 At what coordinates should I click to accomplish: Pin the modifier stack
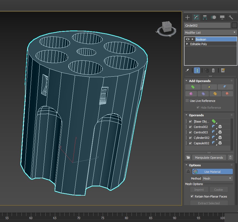[187, 70]
